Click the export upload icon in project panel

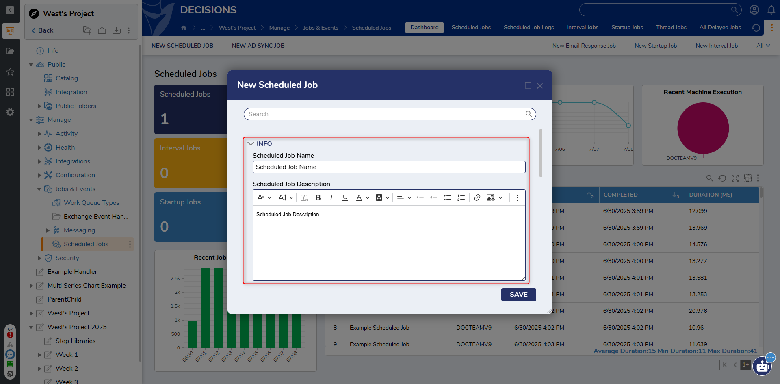(102, 30)
